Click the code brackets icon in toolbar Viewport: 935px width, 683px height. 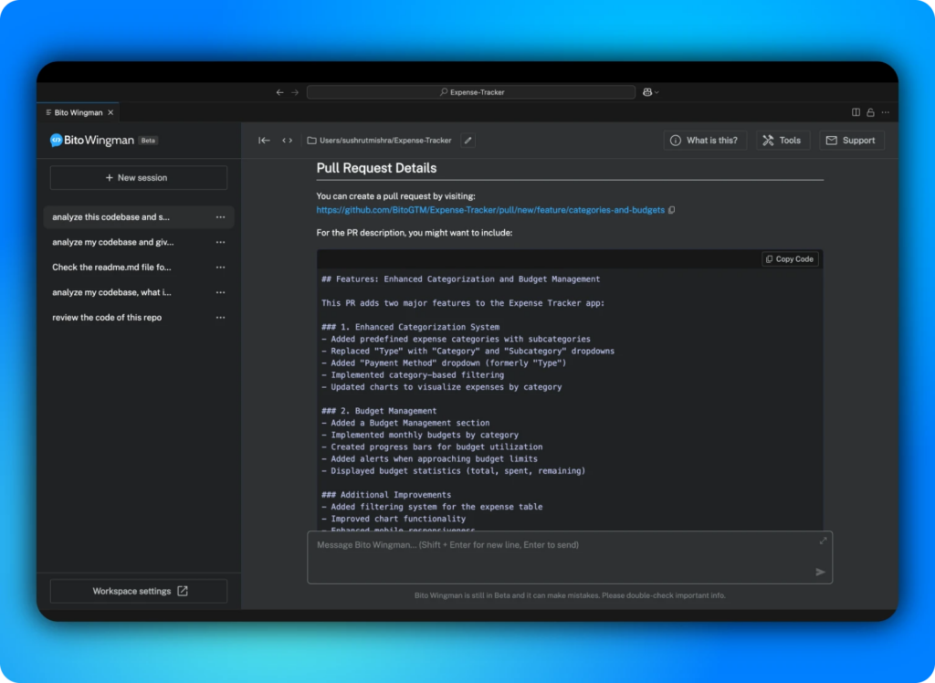point(287,141)
